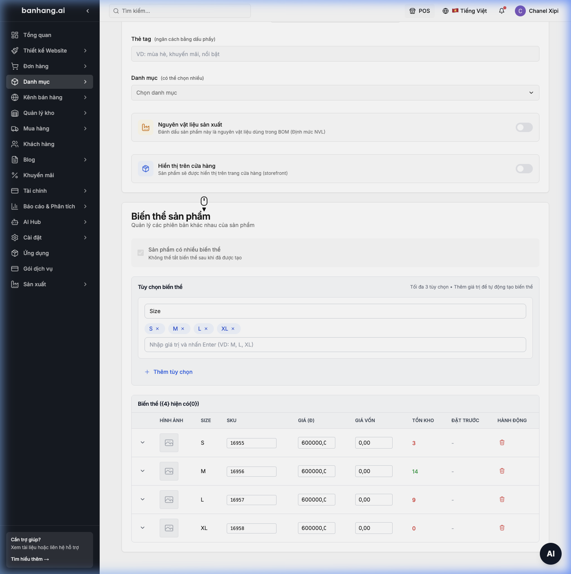Remove the S size tag
This screenshot has width=571, height=574.
[157, 329]
